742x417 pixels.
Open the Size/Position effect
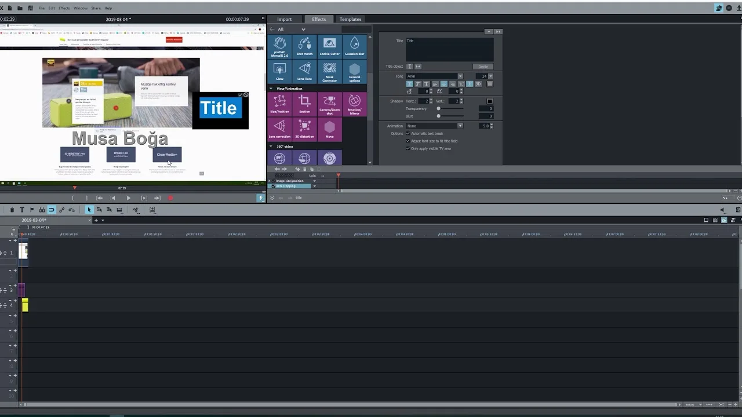pyautogui.click(x=279, y=104)
